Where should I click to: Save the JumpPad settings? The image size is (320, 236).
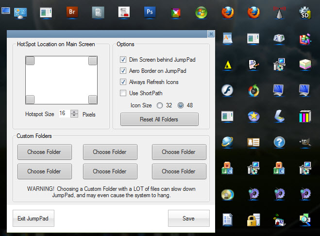tap(189, 219)
